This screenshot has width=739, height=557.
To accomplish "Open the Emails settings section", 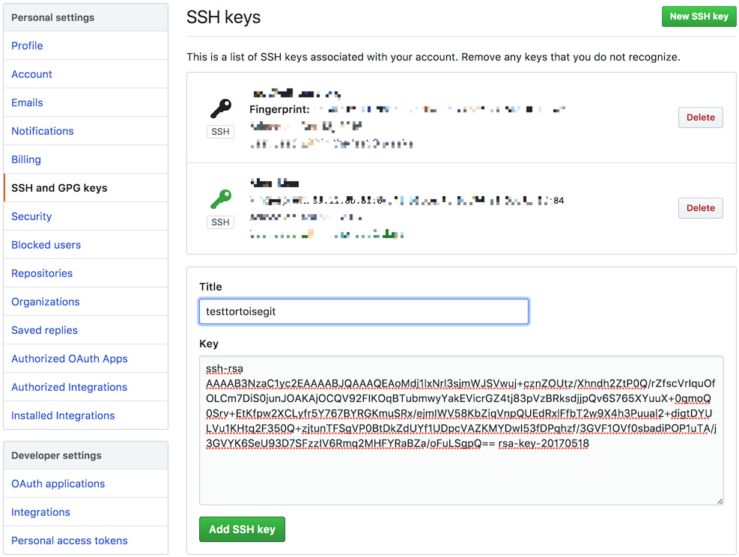I will [27, 103].
